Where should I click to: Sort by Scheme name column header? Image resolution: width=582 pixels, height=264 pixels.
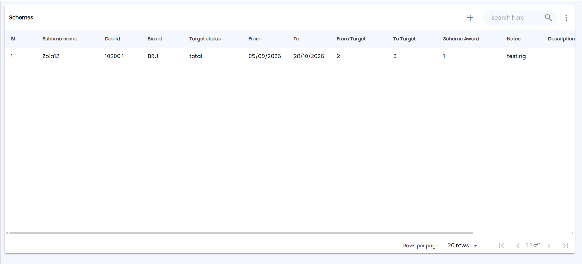click(x=60, y=39)
